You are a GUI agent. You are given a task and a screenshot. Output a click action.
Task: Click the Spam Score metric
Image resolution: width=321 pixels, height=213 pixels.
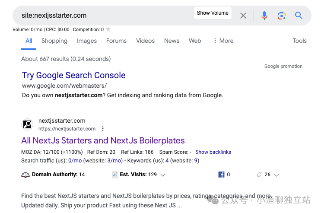(x=175, y=152)
